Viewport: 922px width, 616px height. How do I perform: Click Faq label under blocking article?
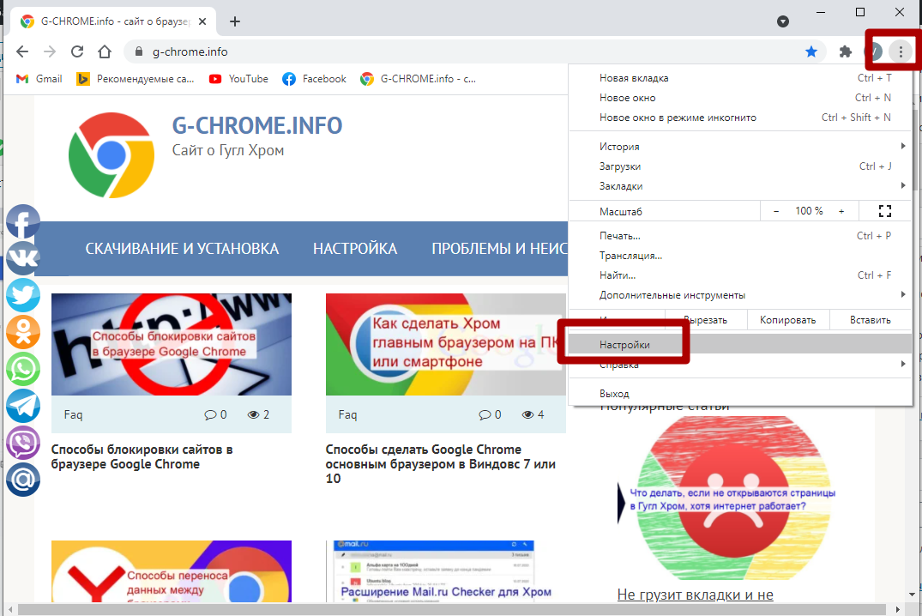click(74, 414)
